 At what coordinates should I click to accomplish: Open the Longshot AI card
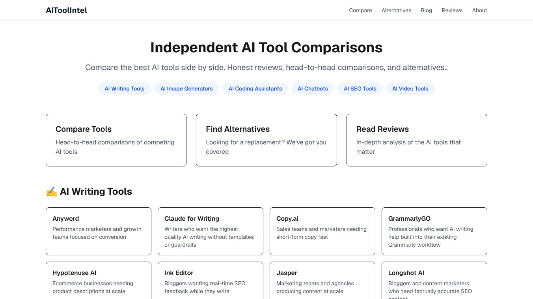click(x=434, y=281)
